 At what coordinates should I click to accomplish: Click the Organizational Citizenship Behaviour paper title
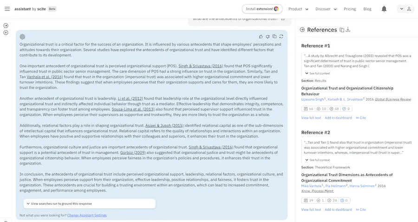coord(347,91)
